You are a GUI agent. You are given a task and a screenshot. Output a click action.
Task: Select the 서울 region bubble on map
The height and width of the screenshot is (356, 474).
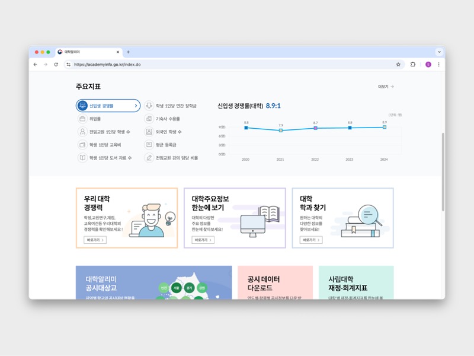tap(176, 288)
